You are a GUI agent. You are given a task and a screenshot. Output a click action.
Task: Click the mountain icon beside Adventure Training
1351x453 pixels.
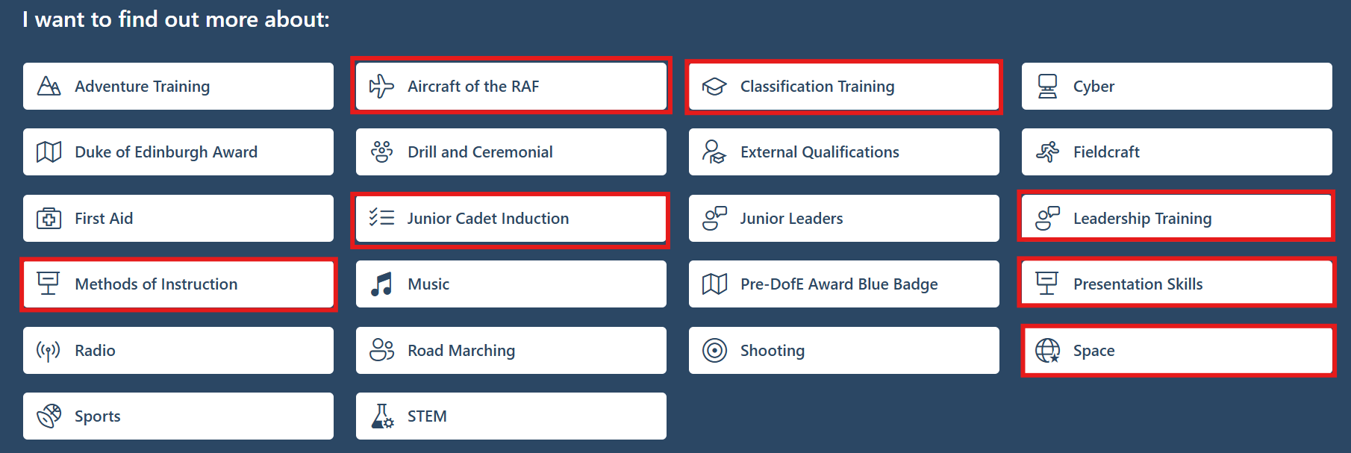click(49, 87)
